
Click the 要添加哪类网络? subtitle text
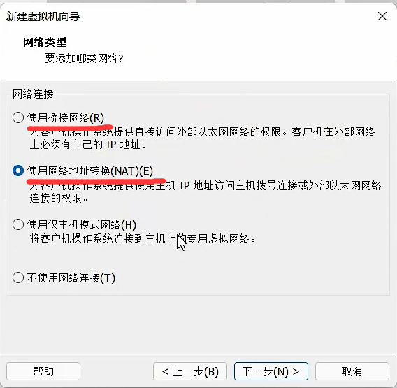click(84, 58)
